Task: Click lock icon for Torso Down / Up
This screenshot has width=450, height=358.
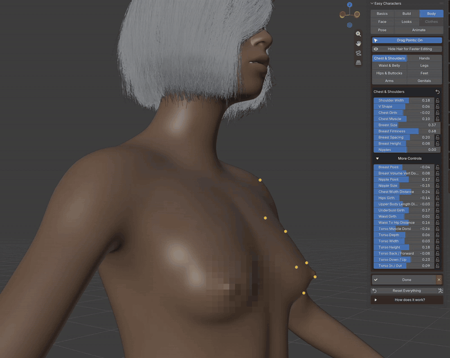Action: [437, 260]
